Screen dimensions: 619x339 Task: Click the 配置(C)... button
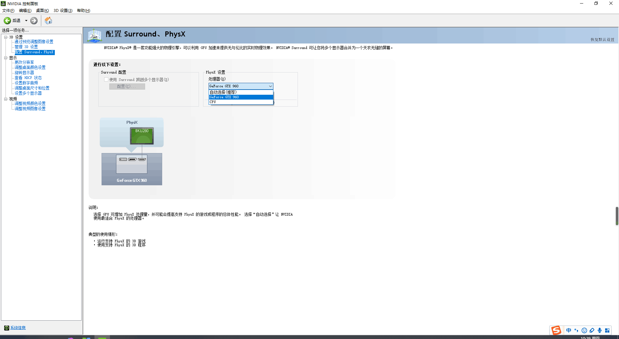click(x=127, y=87)
